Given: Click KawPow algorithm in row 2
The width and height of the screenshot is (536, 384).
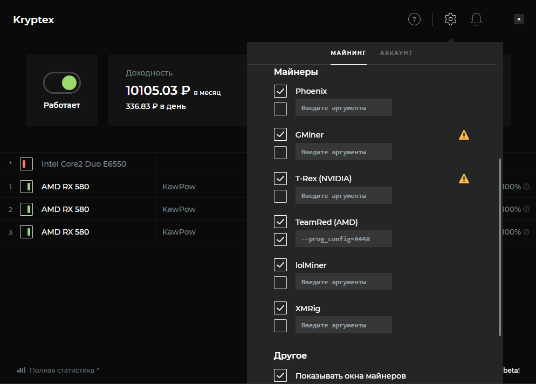Looking at the screenshot, I should (x=179, y=209).
